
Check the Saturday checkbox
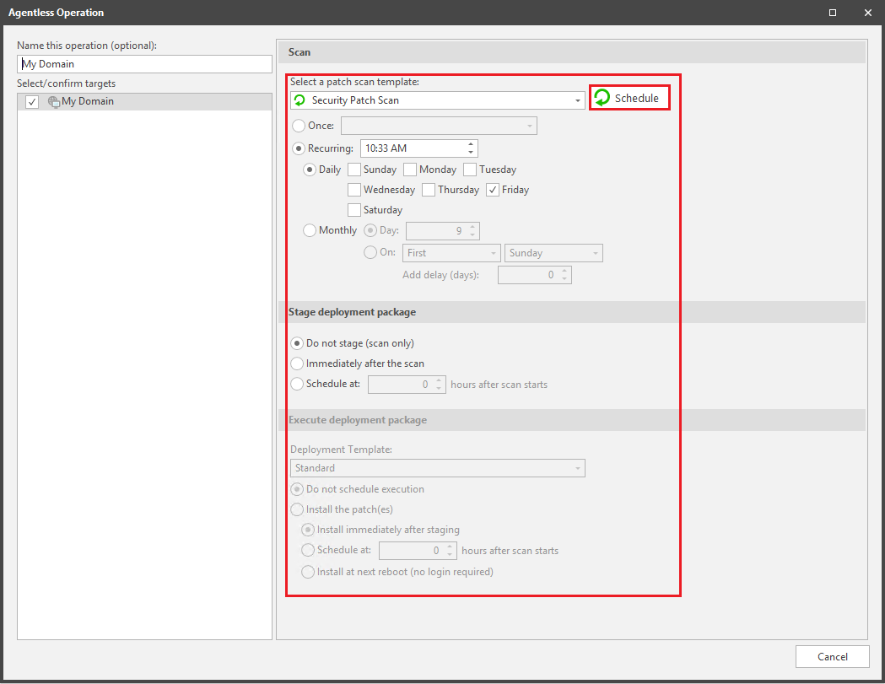[x=354, y=209]
